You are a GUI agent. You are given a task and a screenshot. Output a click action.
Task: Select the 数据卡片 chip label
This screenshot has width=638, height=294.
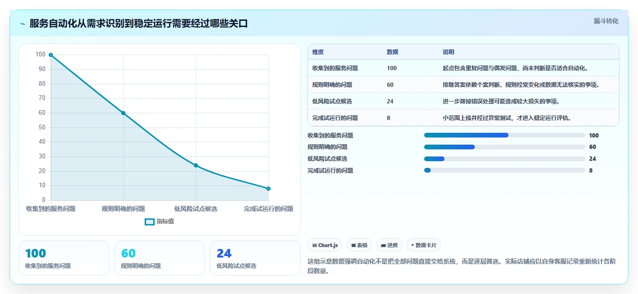coord(426,245)
